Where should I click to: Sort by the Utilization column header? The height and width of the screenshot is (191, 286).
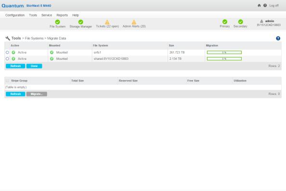240,81
